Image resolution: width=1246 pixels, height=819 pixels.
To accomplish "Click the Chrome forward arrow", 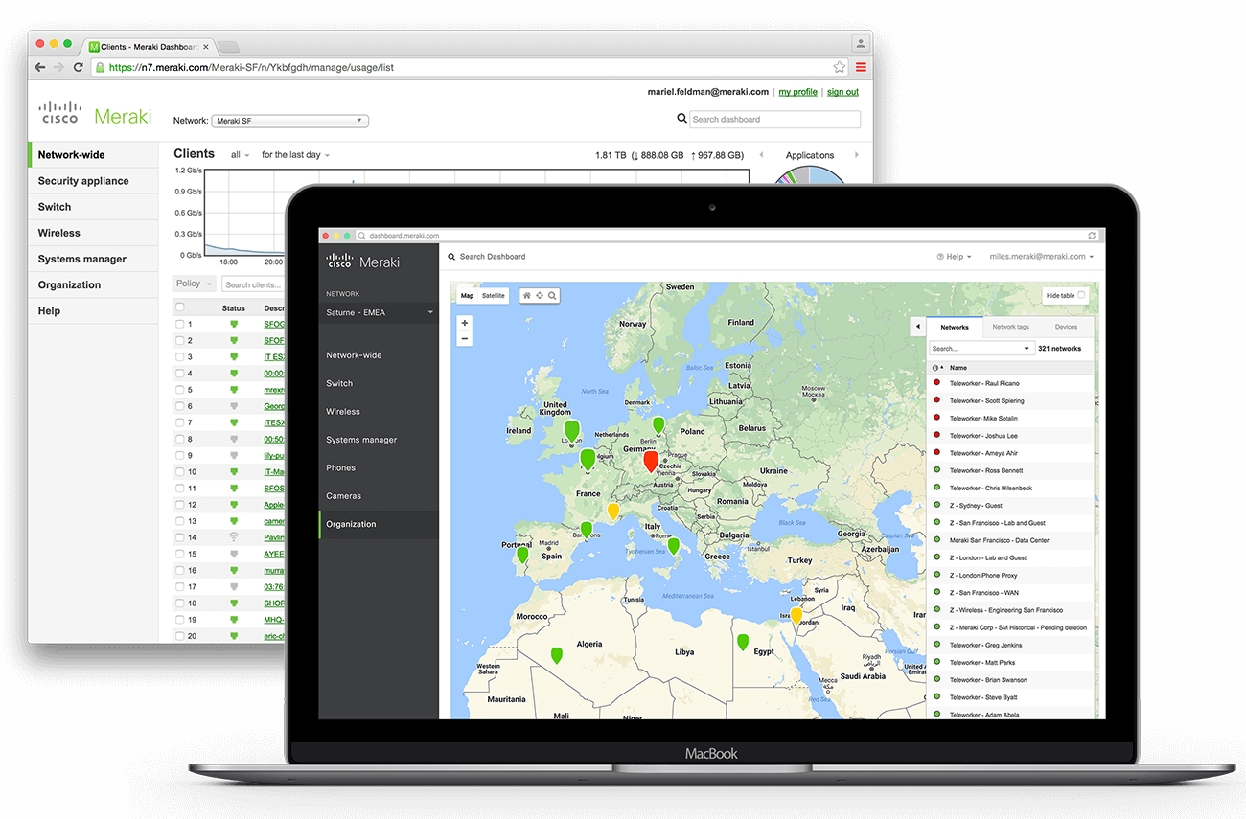I will (58, 67).
